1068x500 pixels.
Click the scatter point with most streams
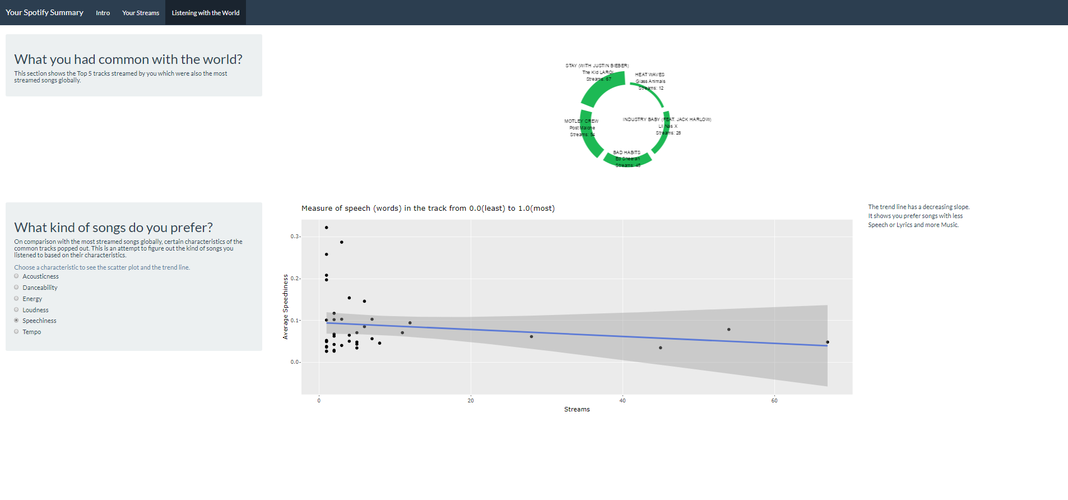tap(828, 342)
